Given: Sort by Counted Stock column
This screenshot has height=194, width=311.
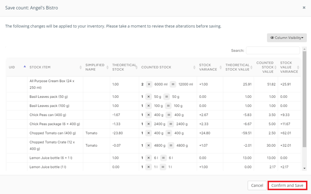Looking at the screenshot, I should [x=168, y=67].
